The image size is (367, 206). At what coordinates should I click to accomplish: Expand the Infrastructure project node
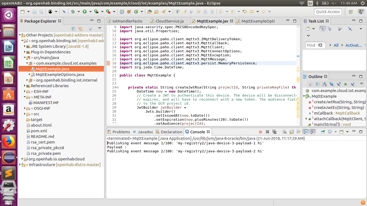pos(20,165)
